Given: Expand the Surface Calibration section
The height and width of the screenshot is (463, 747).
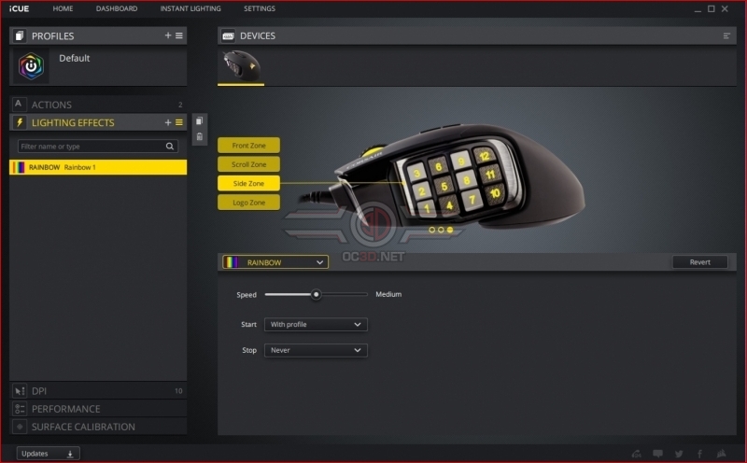Looking at the screenshot, I should [98, 427].
